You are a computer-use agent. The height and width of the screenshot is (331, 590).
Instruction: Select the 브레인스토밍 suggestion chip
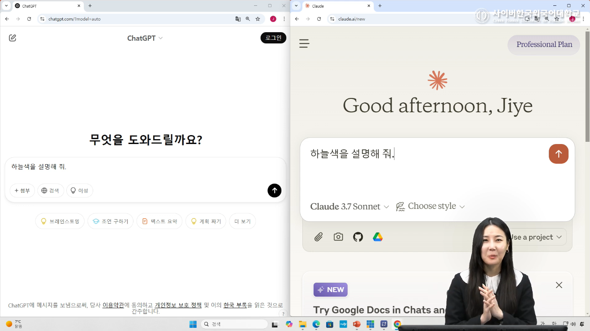[x=60, y=221]
